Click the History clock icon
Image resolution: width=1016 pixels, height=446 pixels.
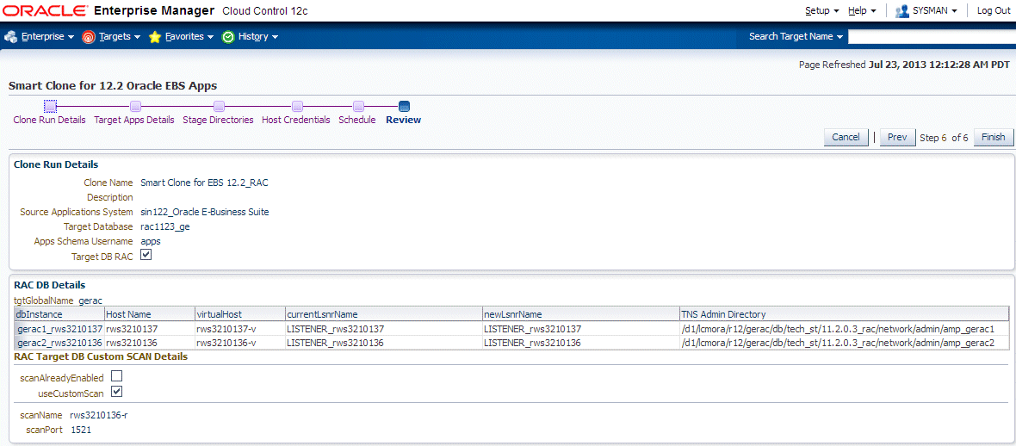click(x=228, y=37)
